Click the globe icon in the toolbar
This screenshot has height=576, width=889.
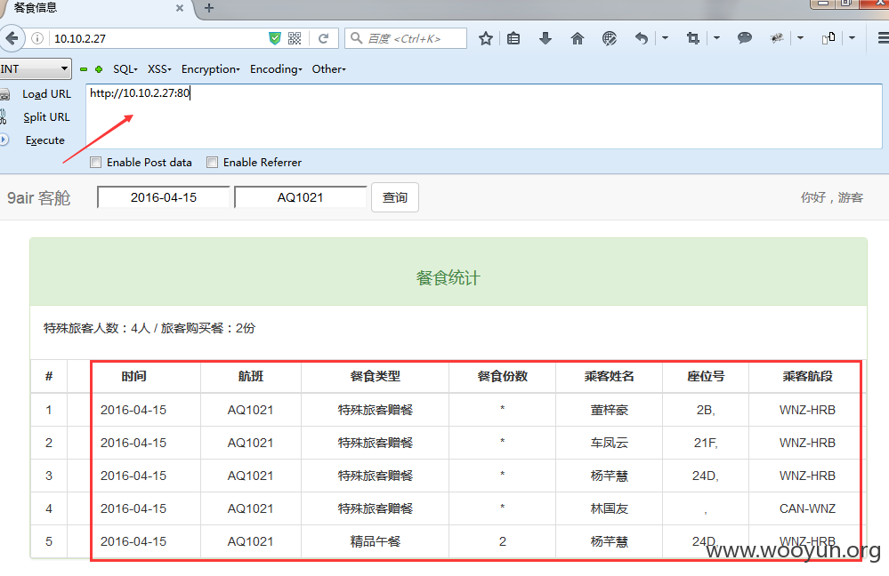pyautogui.click(x=610, y=38)
